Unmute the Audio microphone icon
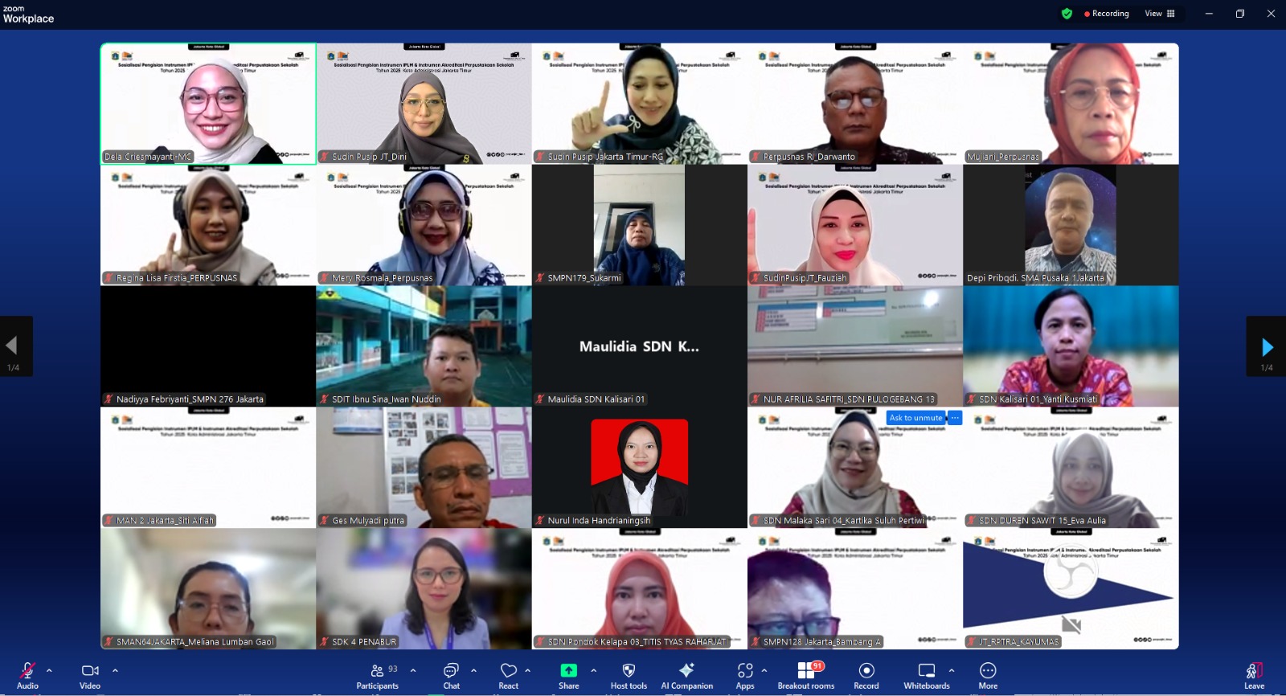The height and width of the screenshot is (696, 1286). [27, 675]
